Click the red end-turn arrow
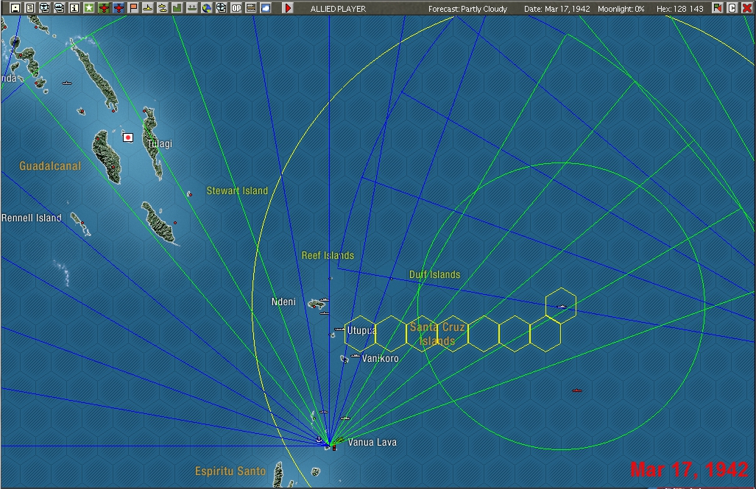 288,7
